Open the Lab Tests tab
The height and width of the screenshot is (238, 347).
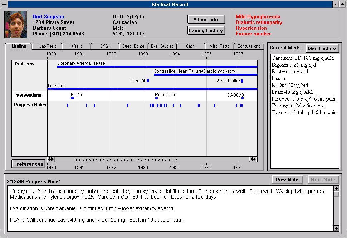(48, 46)
